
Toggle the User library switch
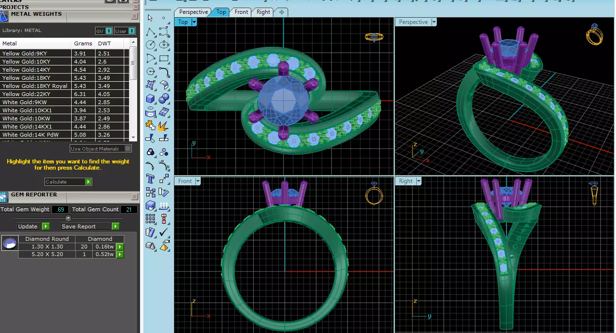pos(125,31)
